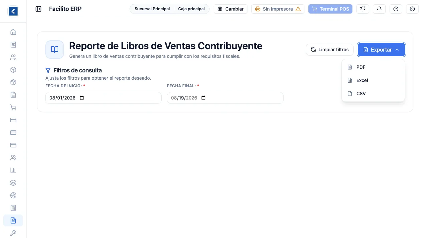Click the Cambiar button
The height and width of the screenshot is (238, 424).
[231, 9]
